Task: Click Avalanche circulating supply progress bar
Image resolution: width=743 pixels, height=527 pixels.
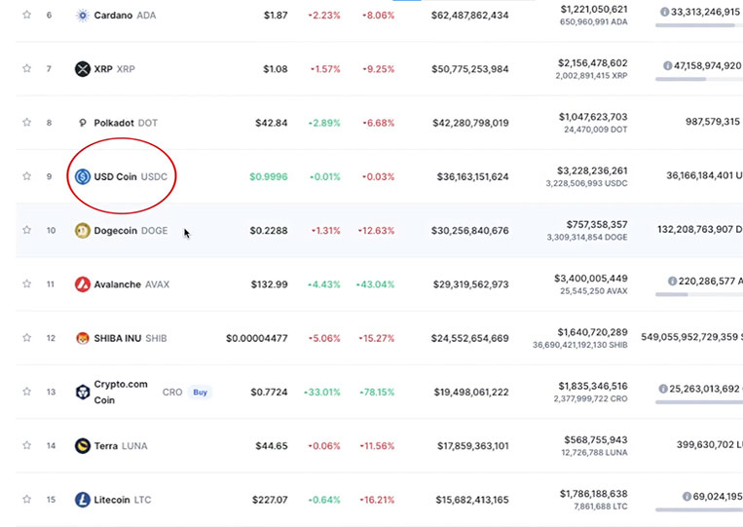Action: [x=699, y=294]
